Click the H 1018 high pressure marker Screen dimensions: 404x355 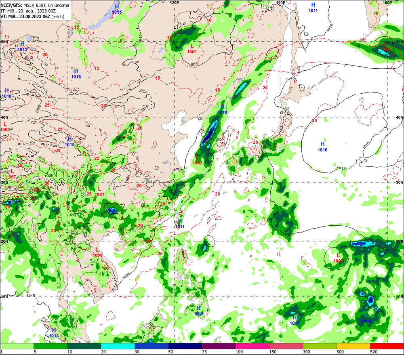tap(7, 93)
